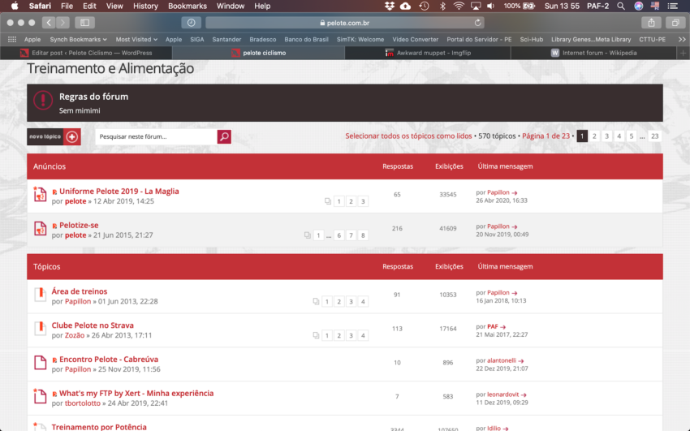Click the 'Pesquisar neste fórum' search field
The width and height of the screenshot is (690, 431).
[x=155, y=136]
